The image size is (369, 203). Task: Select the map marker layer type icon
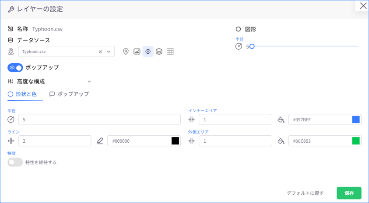[x=126, y=52]
